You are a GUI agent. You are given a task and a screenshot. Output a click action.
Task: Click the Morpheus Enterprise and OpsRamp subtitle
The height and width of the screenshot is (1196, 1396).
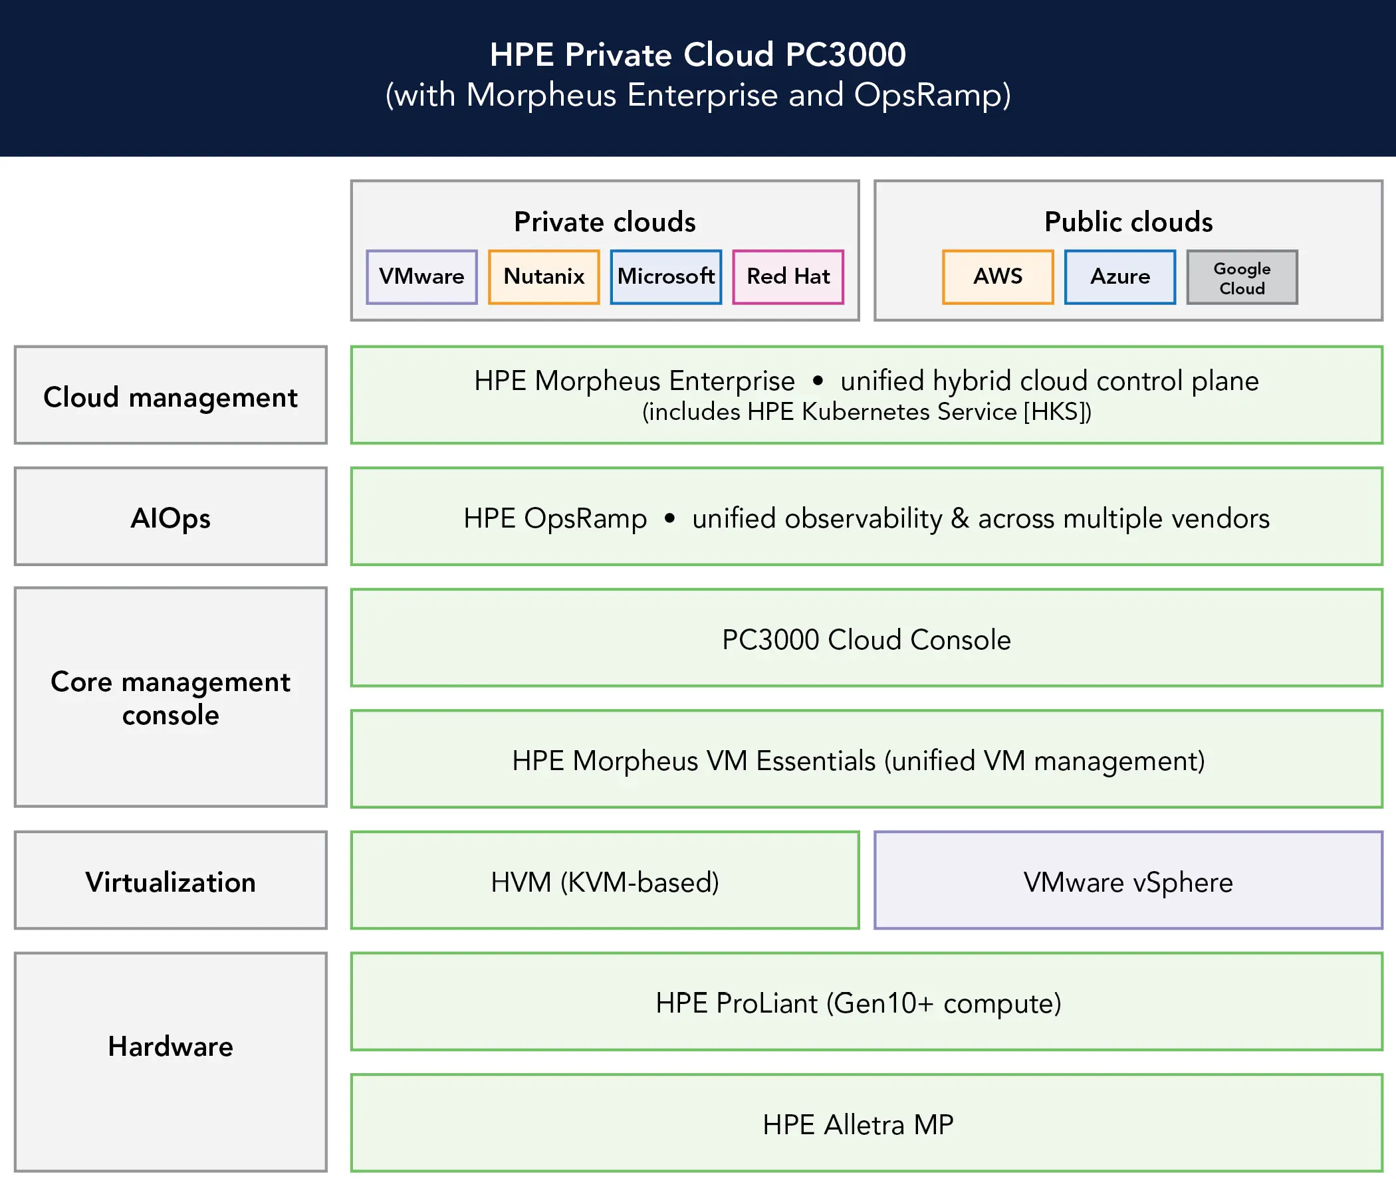pos(697,95)
